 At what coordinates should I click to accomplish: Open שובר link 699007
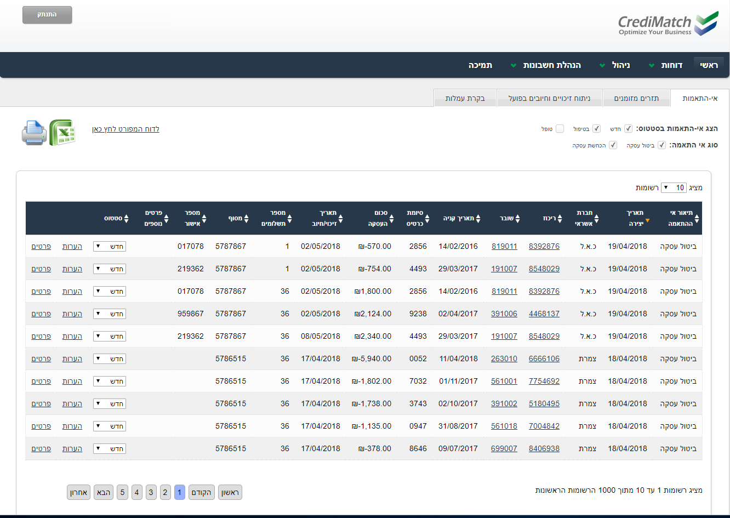504,448
